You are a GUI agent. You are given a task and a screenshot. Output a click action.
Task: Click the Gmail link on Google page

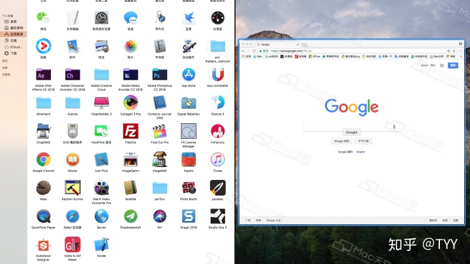pyautogui.click(x=424, y=65)
